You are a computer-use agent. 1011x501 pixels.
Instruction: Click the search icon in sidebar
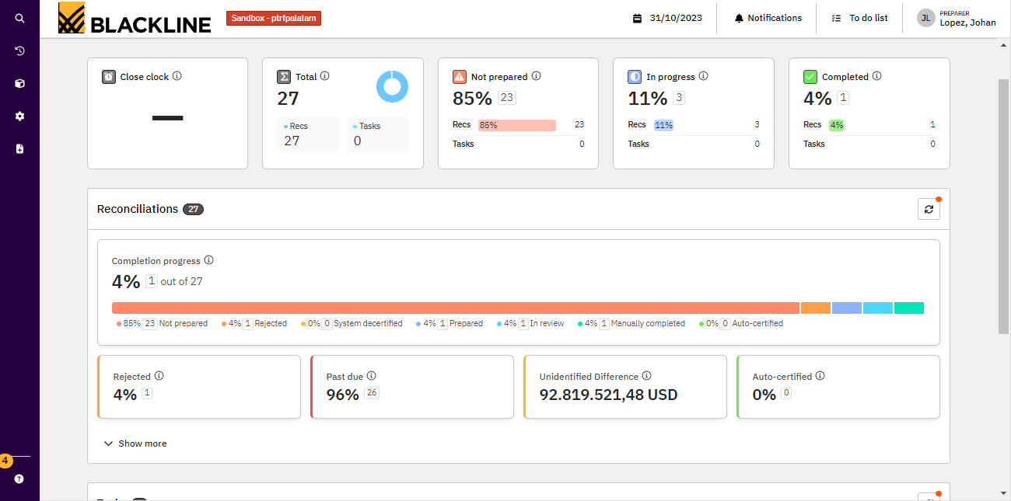point(19,18)
